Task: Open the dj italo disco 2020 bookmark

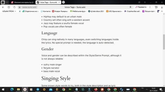Action: click(x=96, y=11)
